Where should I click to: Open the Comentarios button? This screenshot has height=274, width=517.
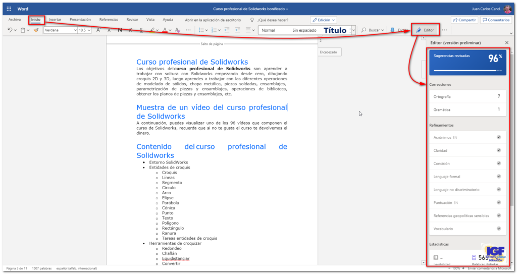coord(496,20)
